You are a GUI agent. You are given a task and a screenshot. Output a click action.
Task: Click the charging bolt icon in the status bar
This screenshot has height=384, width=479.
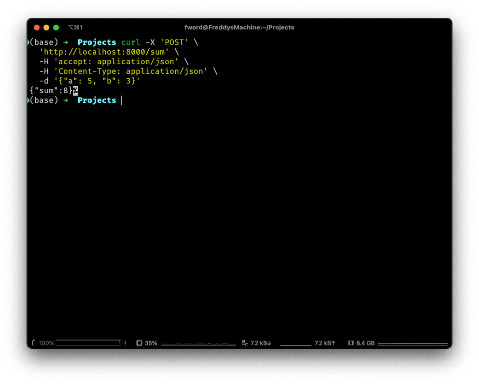[125, 343]
